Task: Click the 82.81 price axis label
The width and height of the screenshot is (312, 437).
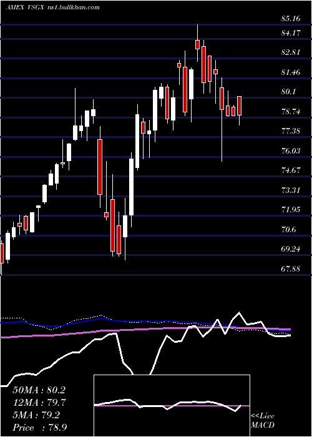Action: [x=291, y=52]
